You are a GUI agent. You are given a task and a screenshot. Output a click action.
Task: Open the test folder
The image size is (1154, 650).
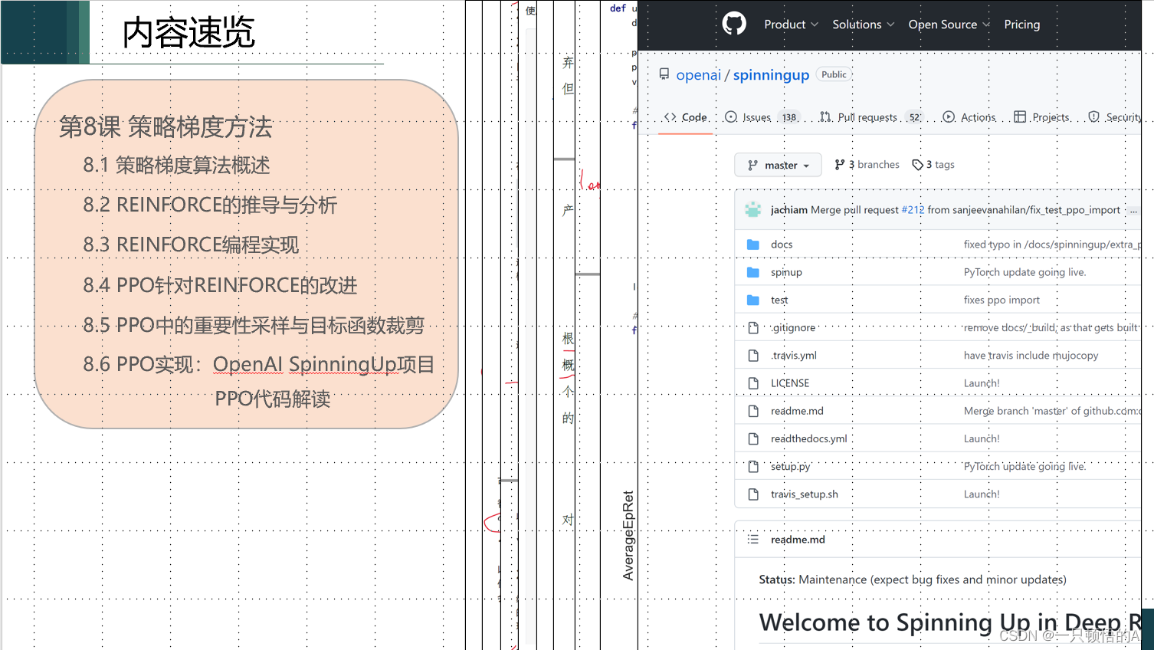779,300
